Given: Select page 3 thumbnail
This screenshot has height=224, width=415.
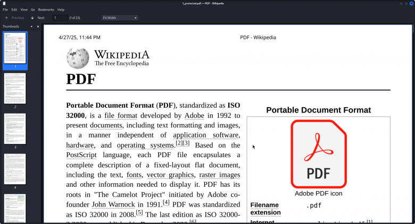Looking at the screenshot, I should (x=15, y=129).
